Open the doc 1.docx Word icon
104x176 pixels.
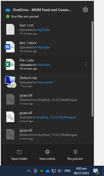tap(10, 47)
